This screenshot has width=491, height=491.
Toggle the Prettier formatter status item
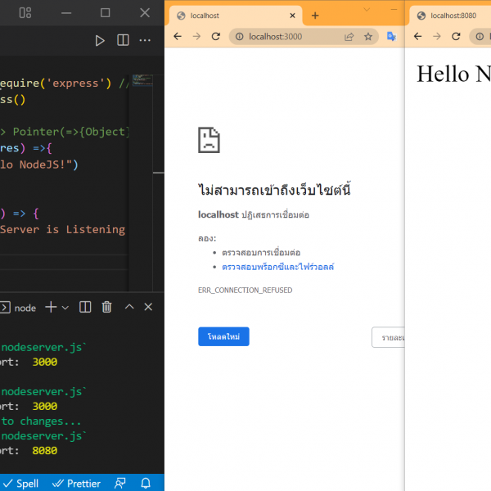coord(77,483)
